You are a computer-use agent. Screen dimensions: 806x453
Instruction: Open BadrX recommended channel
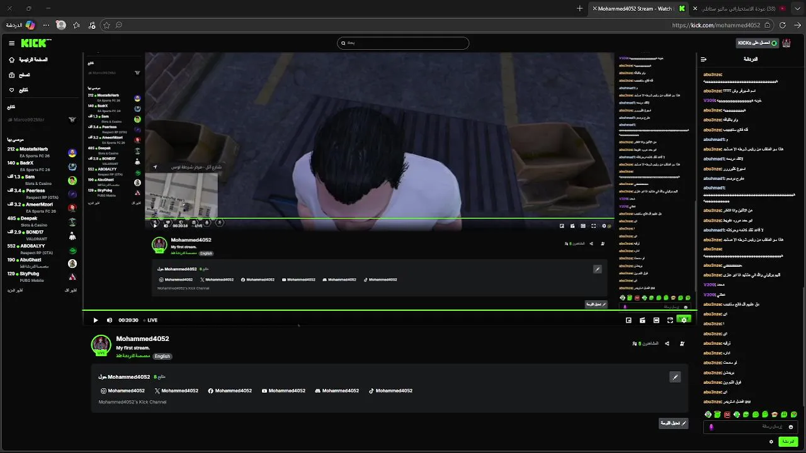coord(42,166)
